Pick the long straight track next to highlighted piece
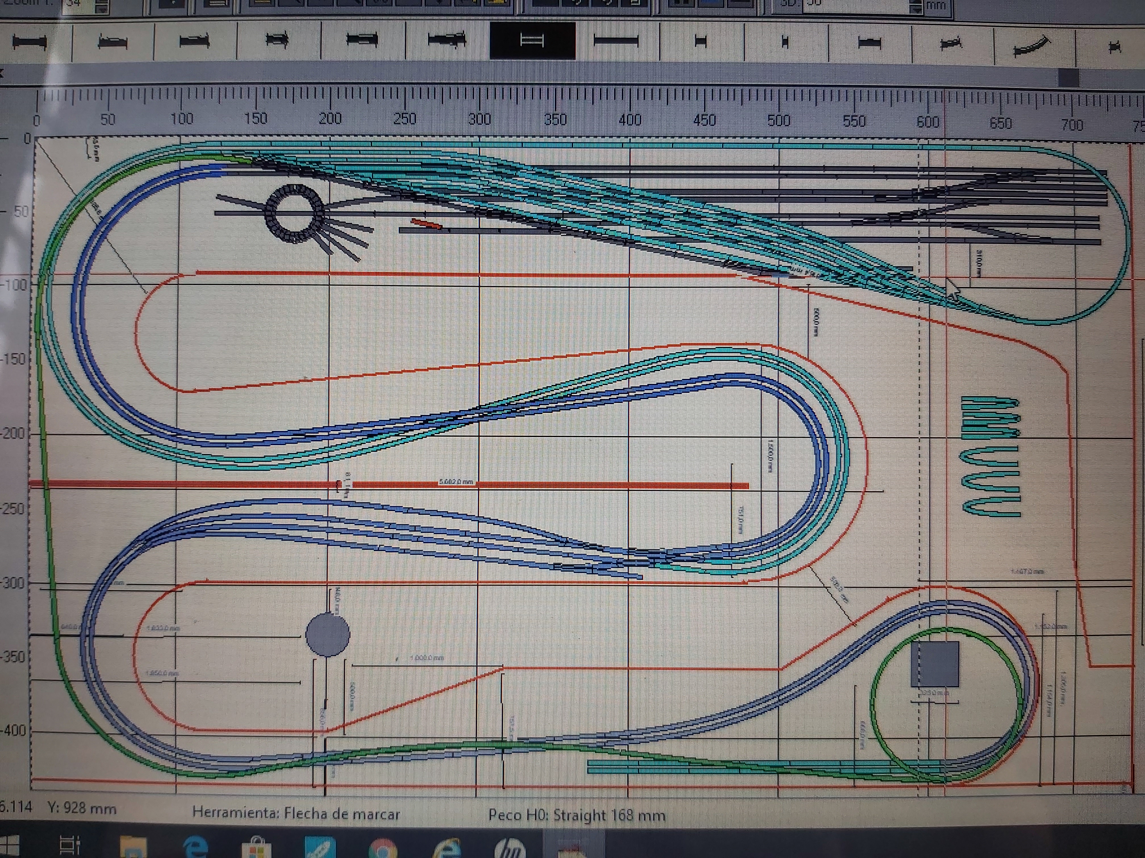The width and height of the screenshot is (1145, 858). coord(616,40)
